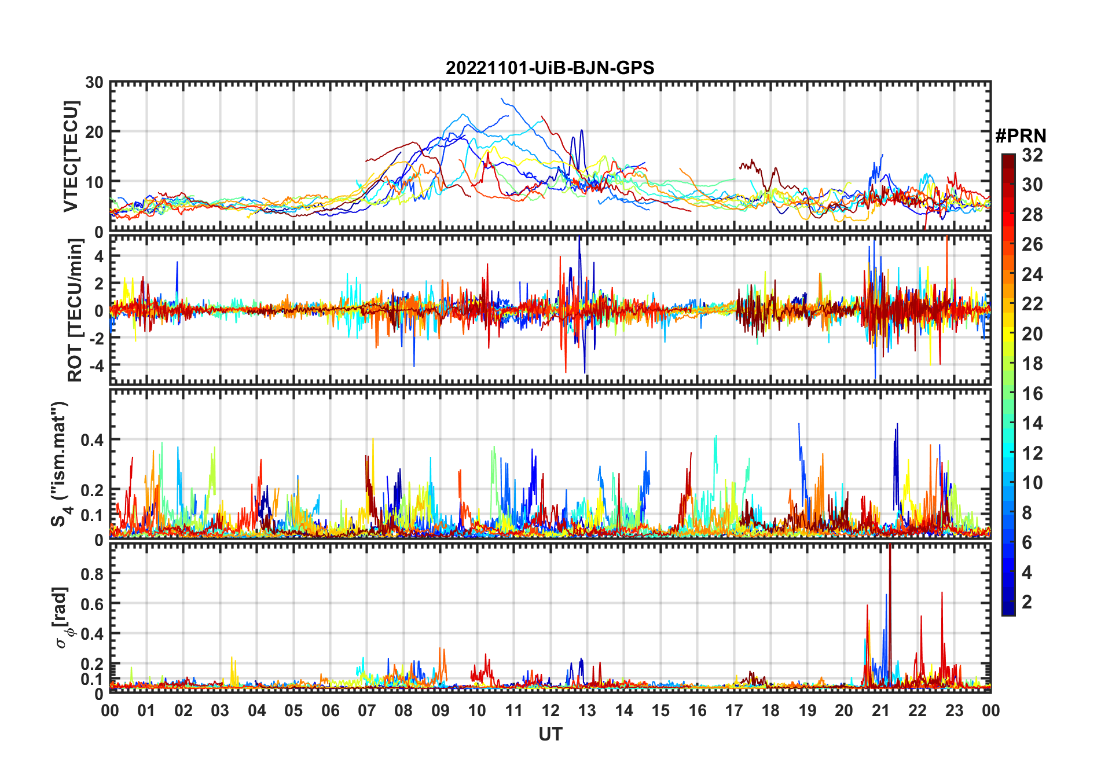Click the PRN colorbar
The height and width of the screenshot is (770, 1101).
coord(1008,384)
